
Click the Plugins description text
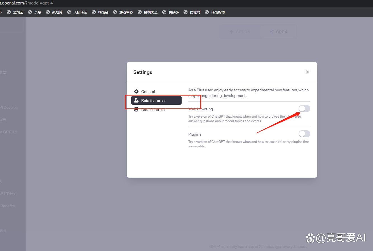tap(248, 144)
